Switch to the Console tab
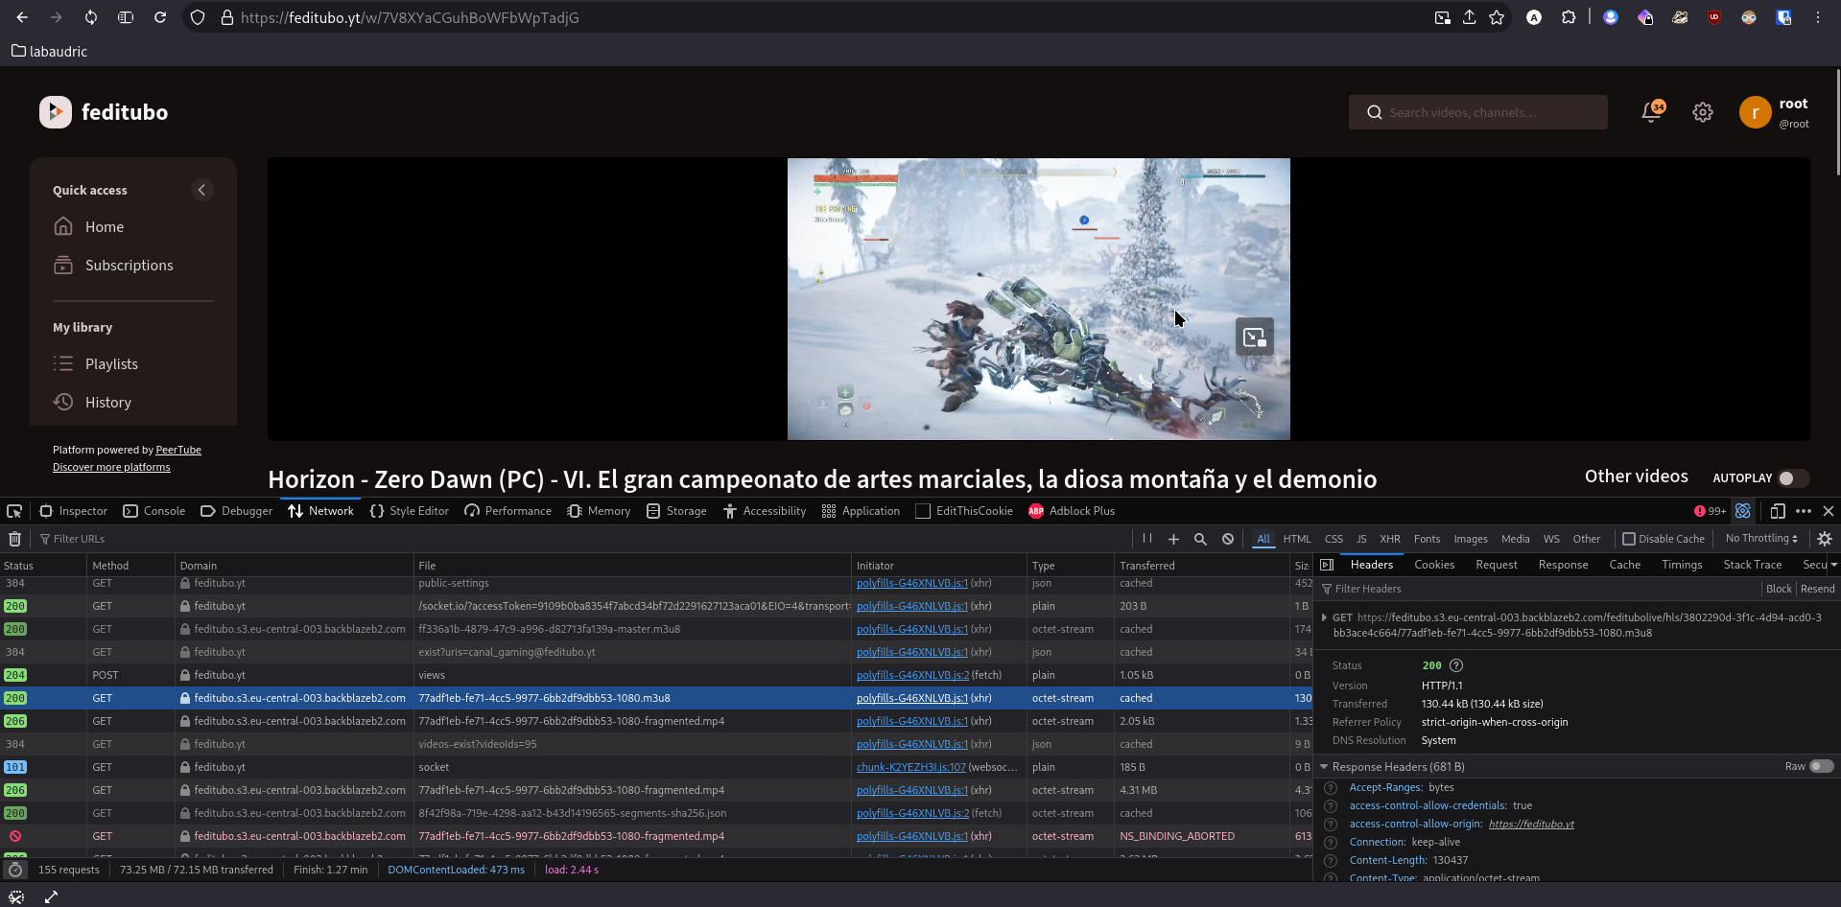This screenshot has width=1841, height=907. pos(154,511)
